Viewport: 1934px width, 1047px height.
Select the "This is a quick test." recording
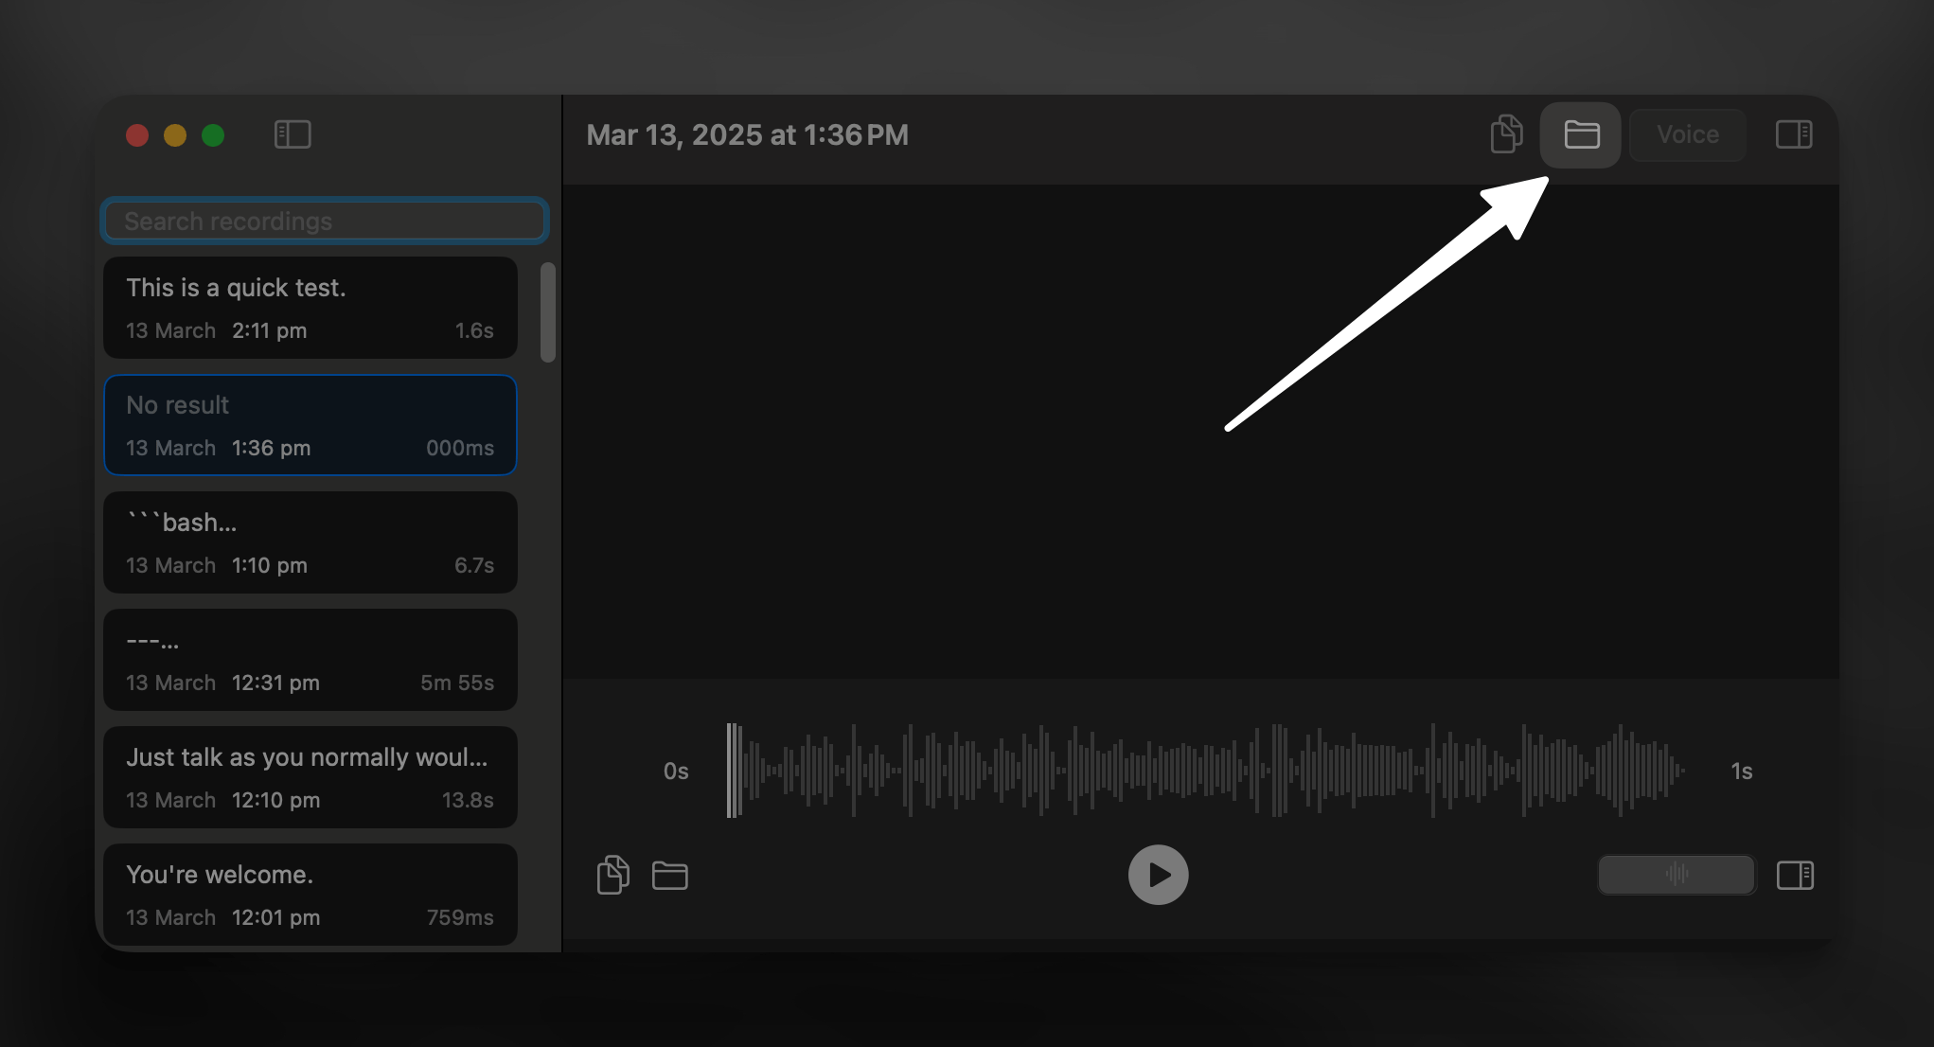pos(310,308)
